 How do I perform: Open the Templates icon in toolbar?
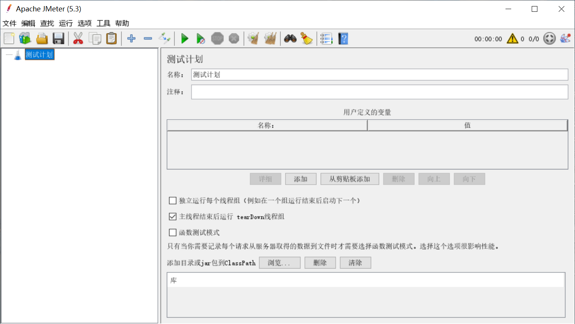(x=25, y=38)
